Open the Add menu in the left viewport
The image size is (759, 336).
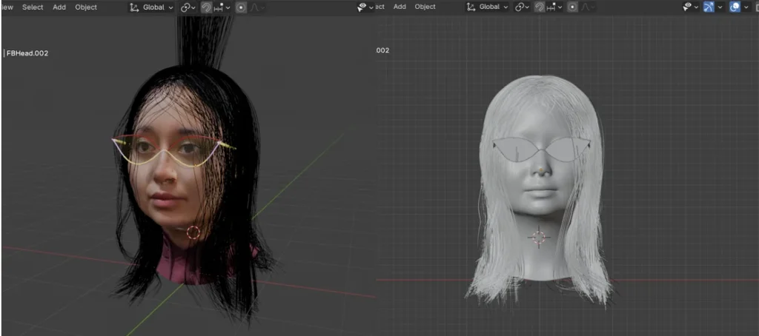click(59, 7)
